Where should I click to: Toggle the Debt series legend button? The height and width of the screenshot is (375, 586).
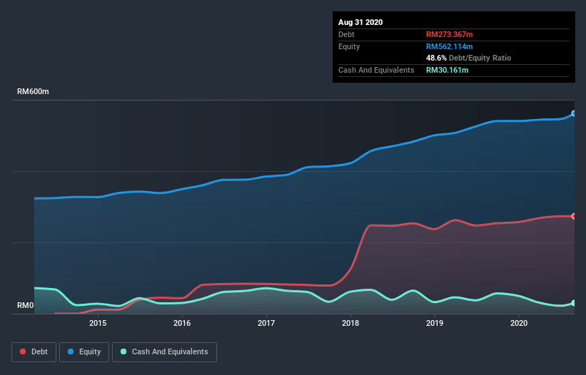tap(34, 352)
